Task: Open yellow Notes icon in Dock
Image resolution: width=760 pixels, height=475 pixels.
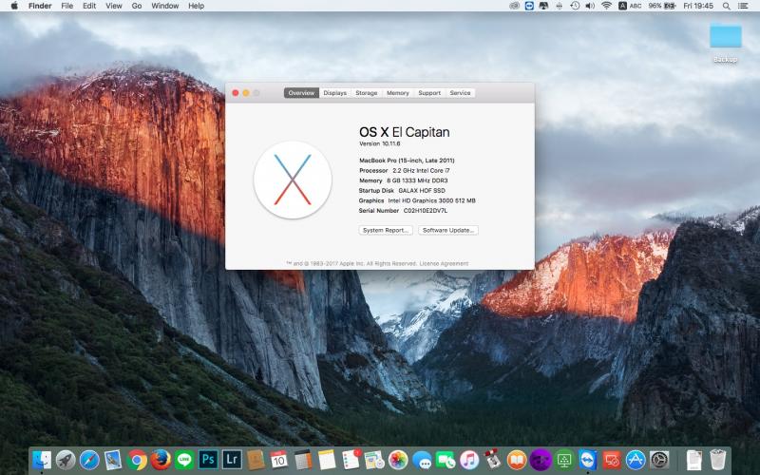Action: coord(327,460)
